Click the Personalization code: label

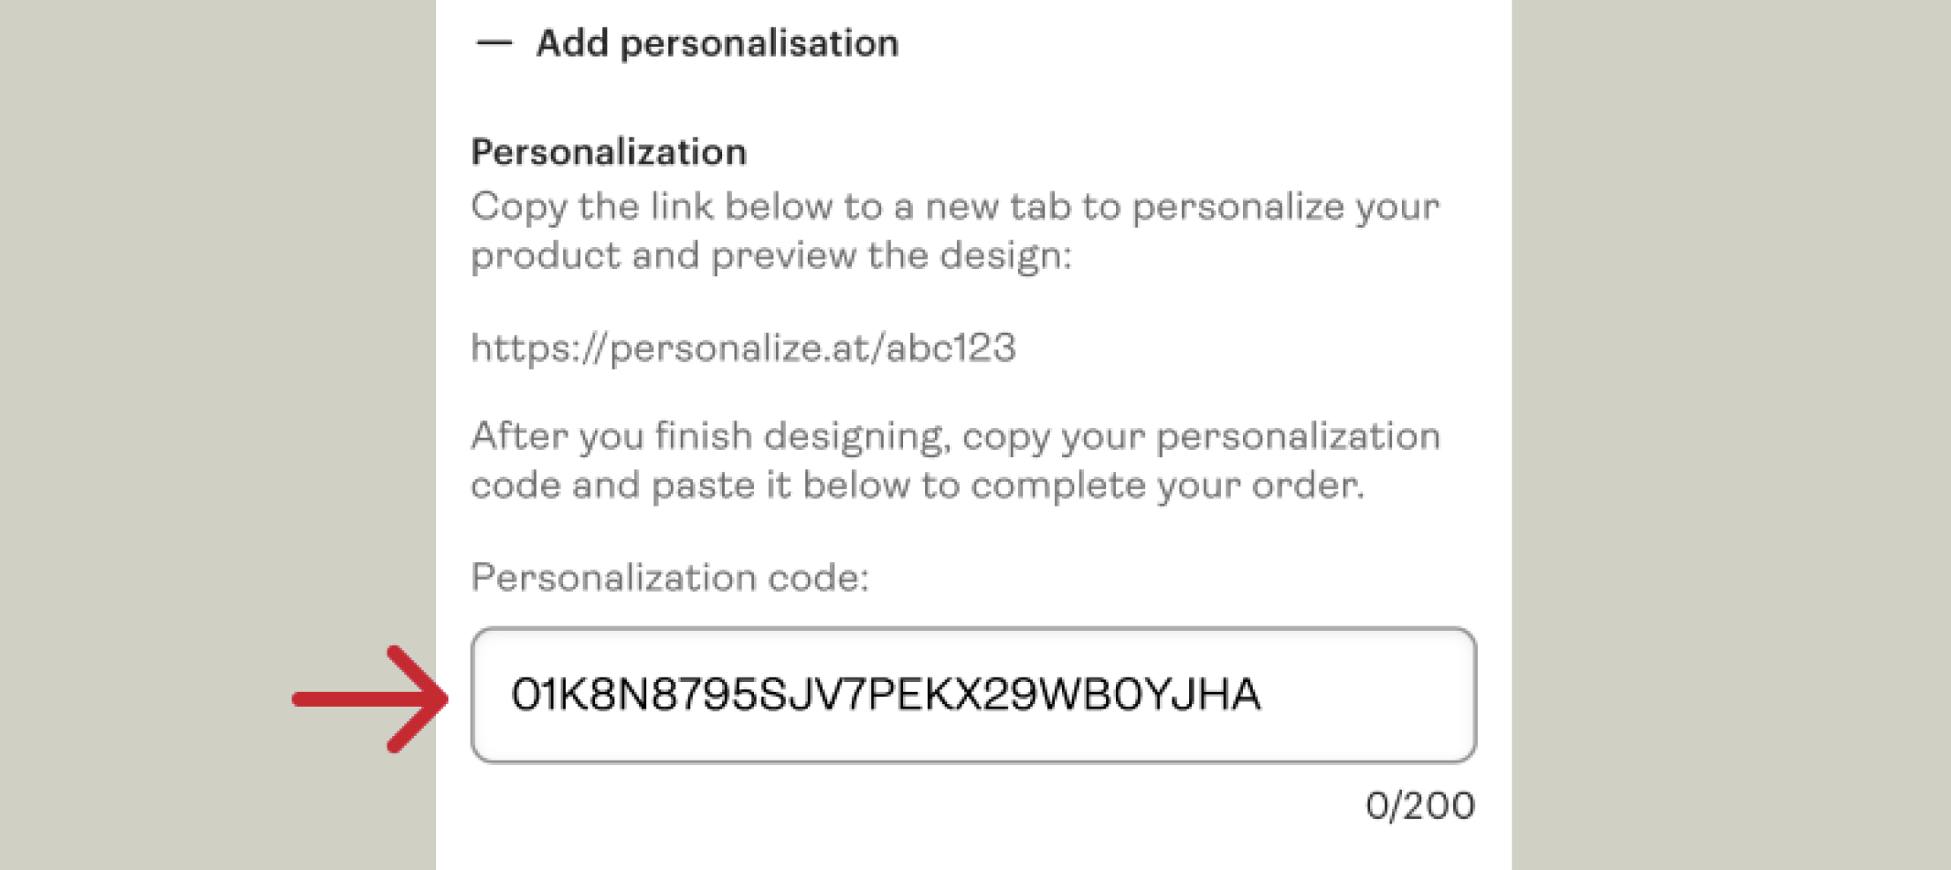click(x=671, y=577)
